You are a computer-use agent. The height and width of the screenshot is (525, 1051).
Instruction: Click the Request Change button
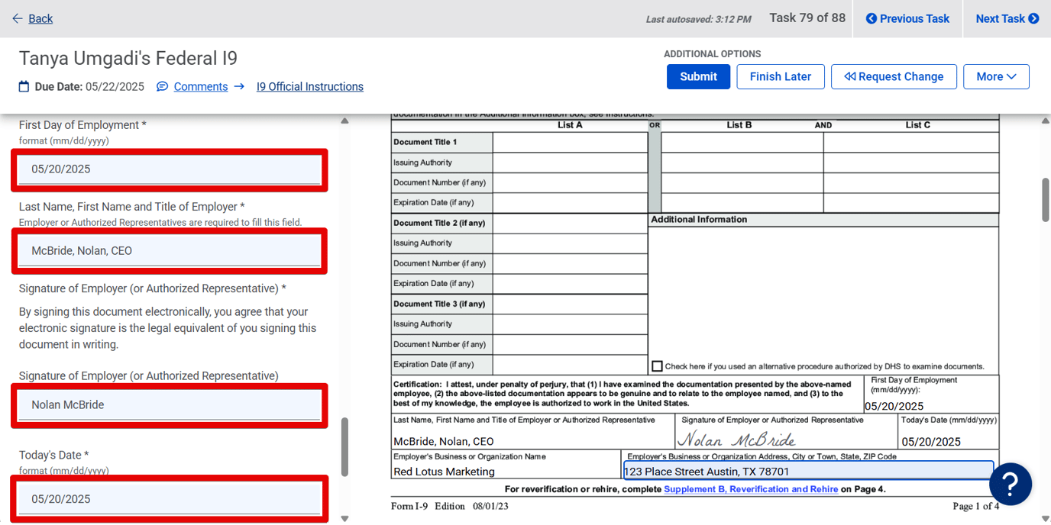(x=894, y=76)
